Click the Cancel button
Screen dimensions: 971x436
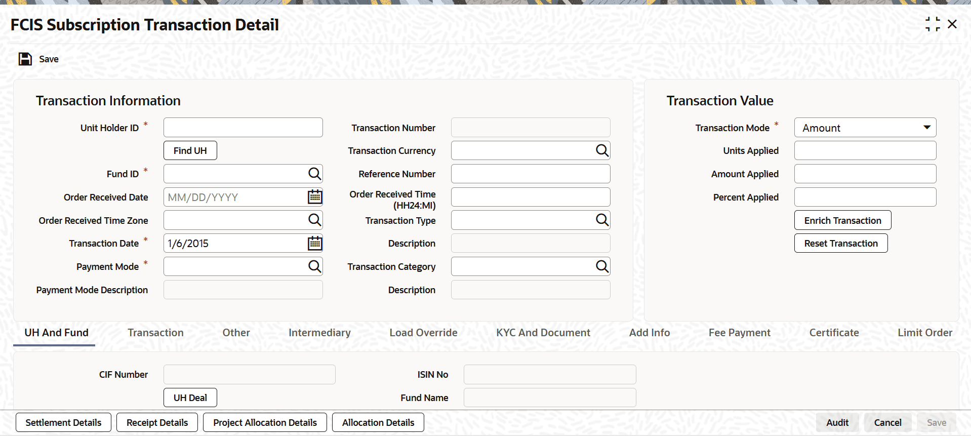(887, 422)
